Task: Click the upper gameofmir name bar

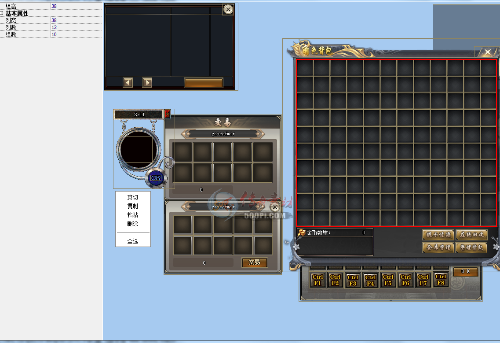Action: point(223,133)
